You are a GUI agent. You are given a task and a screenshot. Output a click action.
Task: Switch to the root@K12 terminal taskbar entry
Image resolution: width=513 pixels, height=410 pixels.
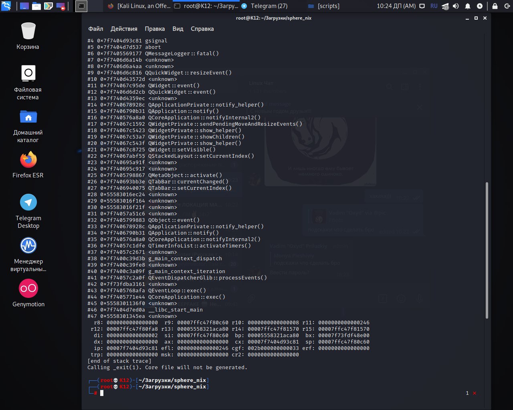(x=206, y=6)
